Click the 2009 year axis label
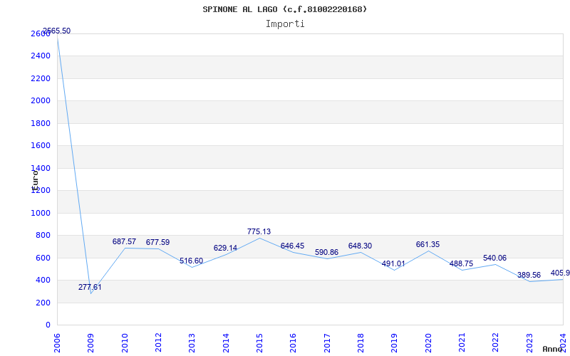Viewport: 570px width, 356px height. click(91, 342)
